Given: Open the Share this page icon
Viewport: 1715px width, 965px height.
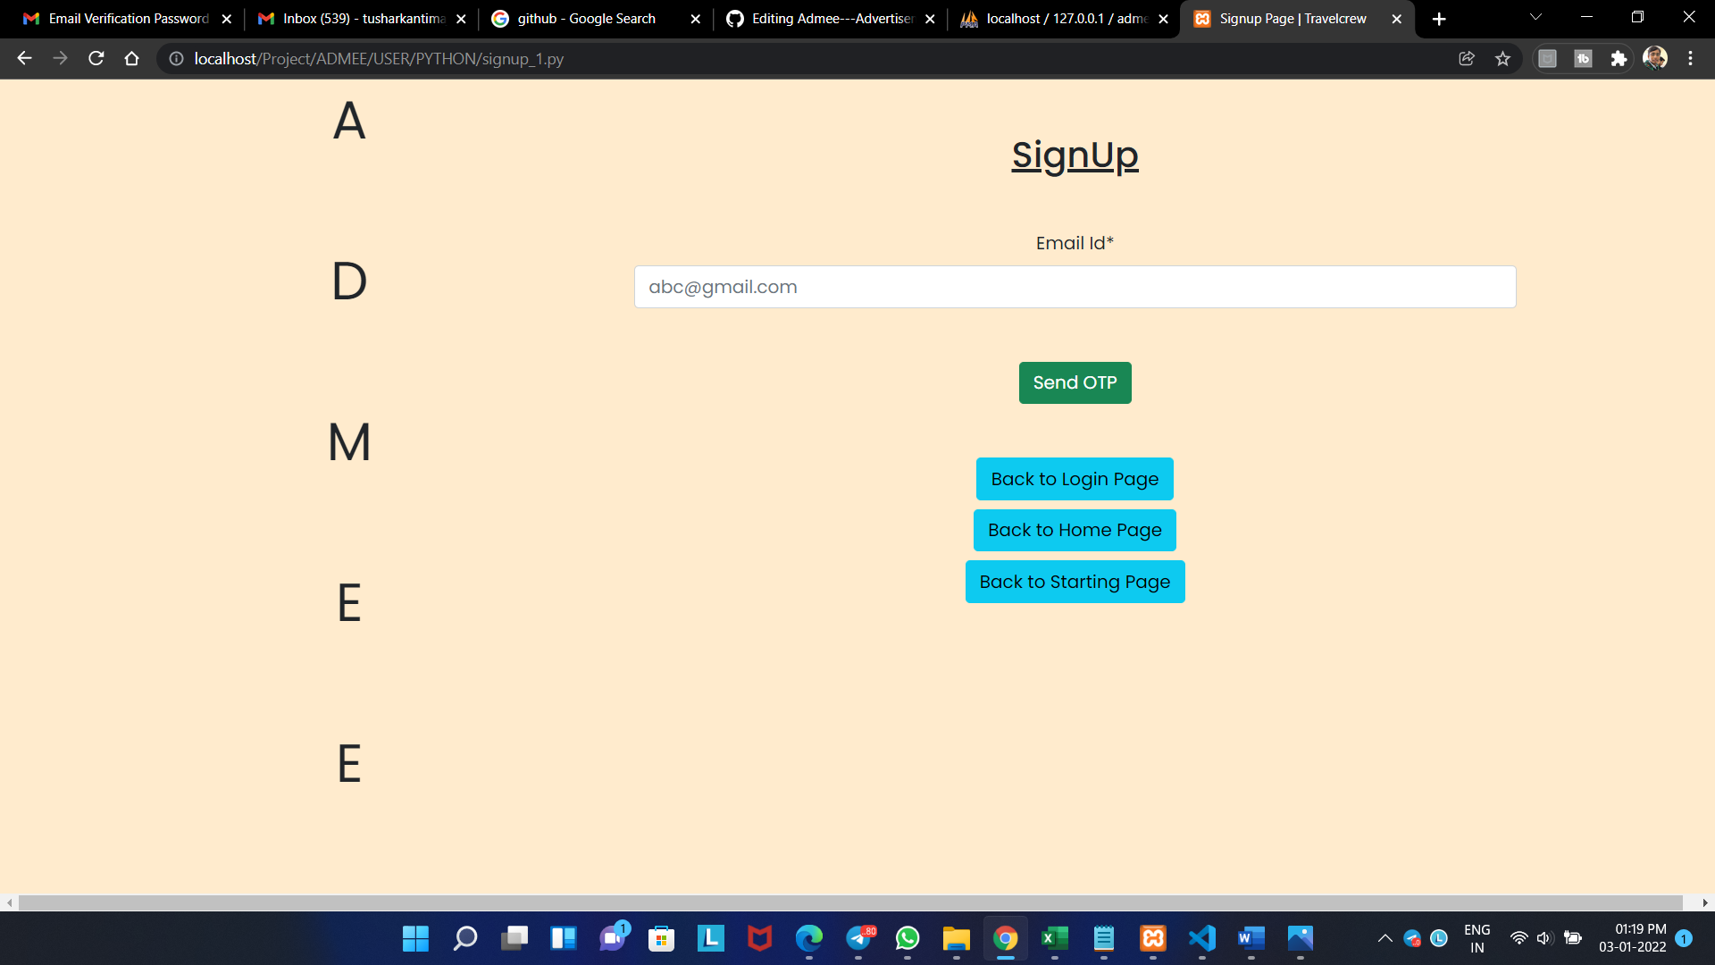Looking at the screenshot, I should coord(1467,59).
